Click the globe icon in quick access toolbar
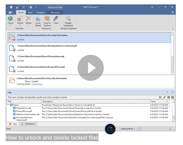The image size is (183, 145). click(x=31, y=7)
